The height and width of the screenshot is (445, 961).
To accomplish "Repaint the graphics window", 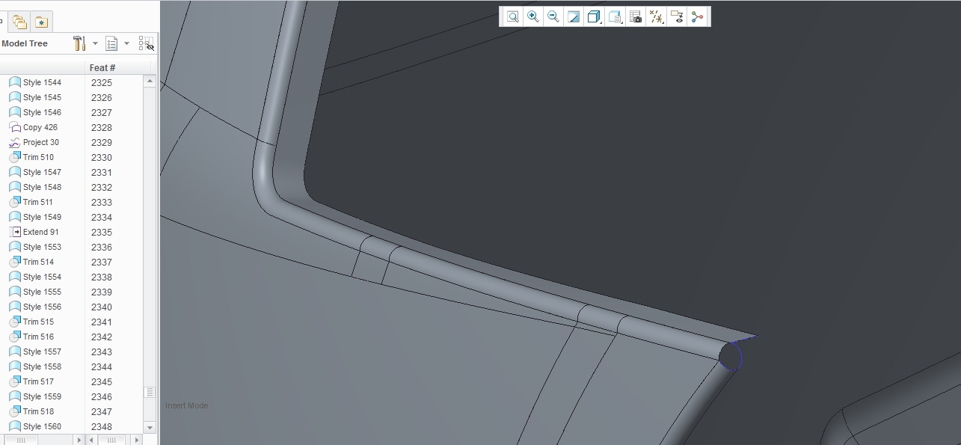I will click(x=574, y=16).
